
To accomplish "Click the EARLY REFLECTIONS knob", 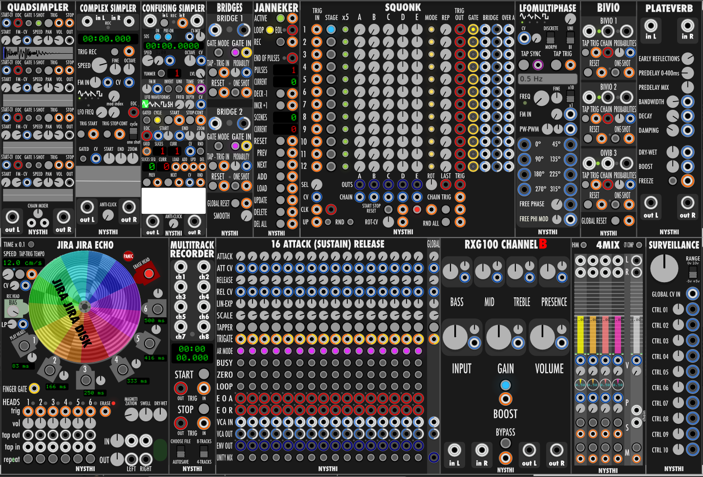I will click(688, 59).
